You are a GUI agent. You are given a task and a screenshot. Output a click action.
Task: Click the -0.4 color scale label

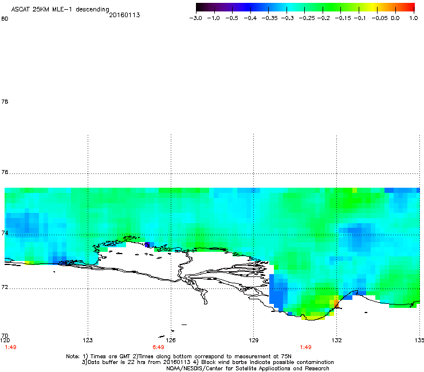[250, 18]
